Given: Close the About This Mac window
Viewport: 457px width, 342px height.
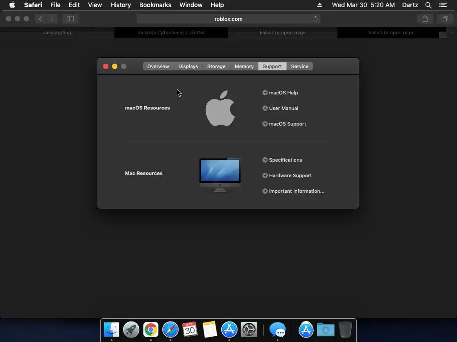Looking at the screenshot, I should [x=106, y=66].
